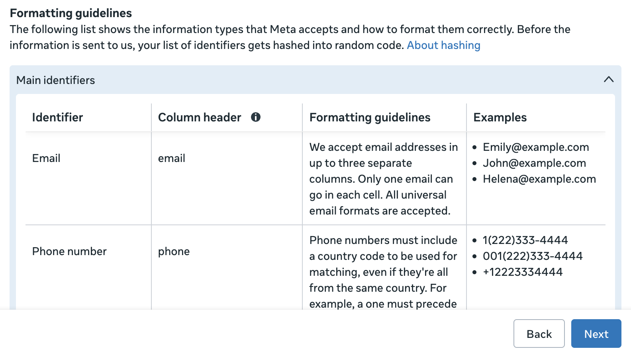Open the About hashing link
The image size is (631, 355).
coord(443,45)
